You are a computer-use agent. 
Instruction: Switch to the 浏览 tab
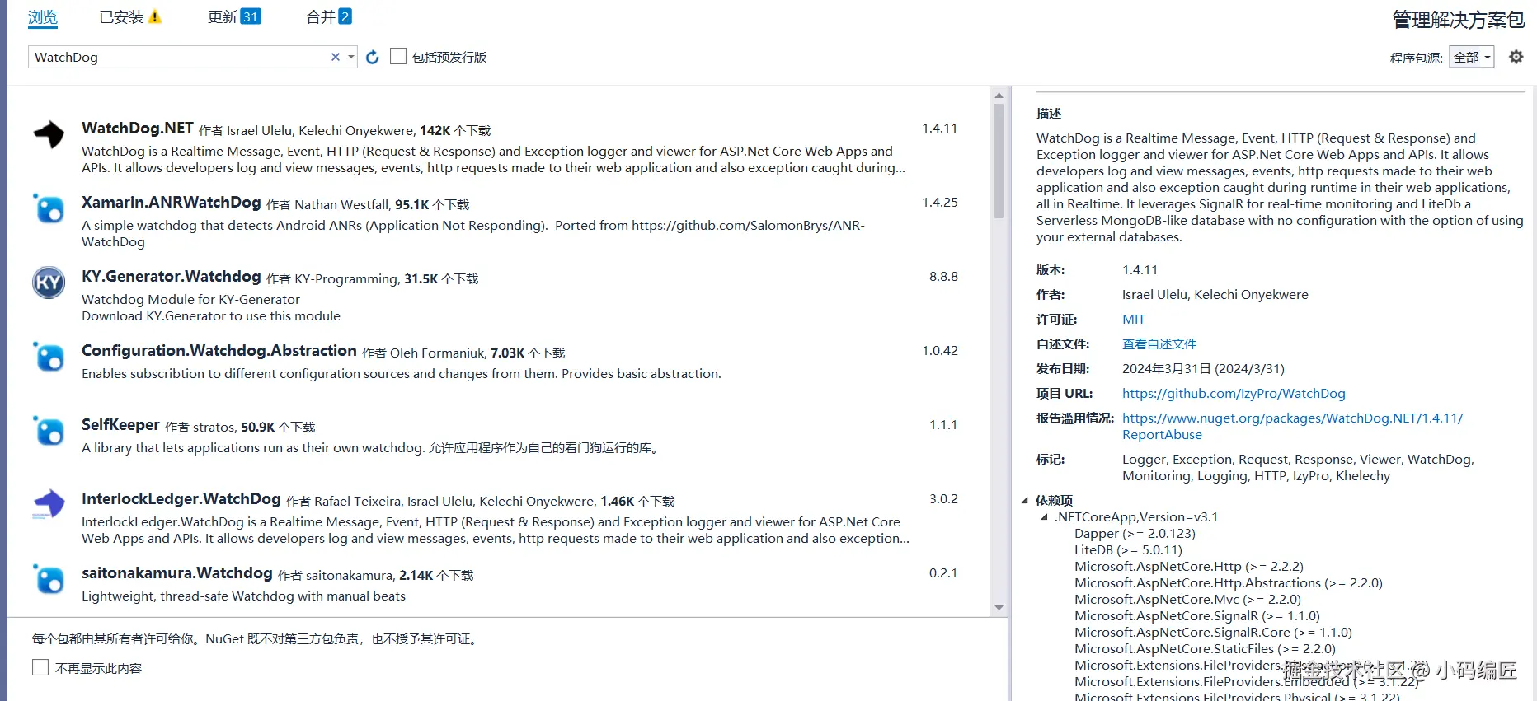click(43, 17)
